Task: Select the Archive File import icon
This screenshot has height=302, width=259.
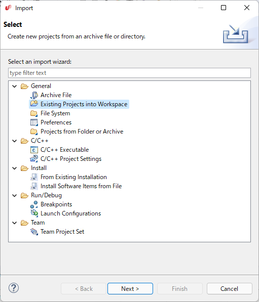Action: pyautogui.click(x=34, y=95)
